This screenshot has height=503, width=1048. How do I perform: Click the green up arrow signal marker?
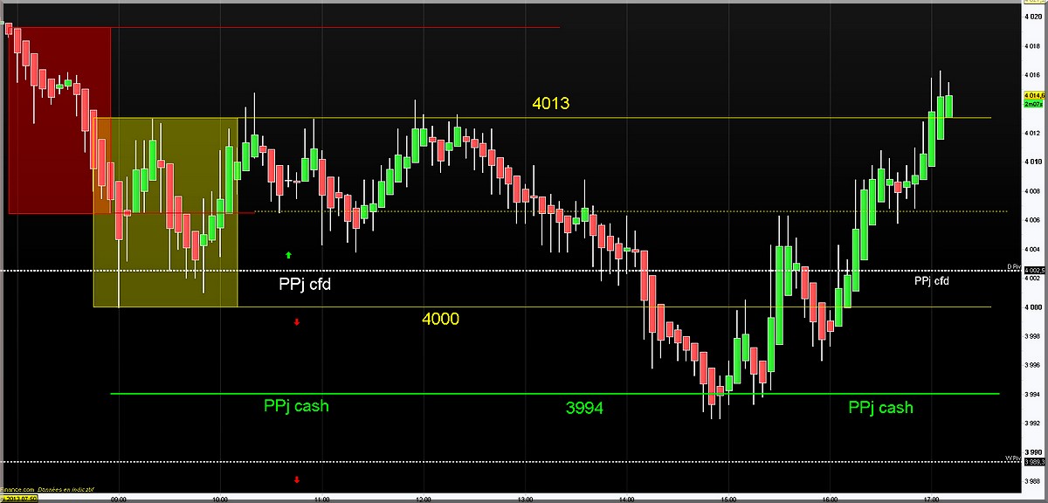[x=289, y=255]
